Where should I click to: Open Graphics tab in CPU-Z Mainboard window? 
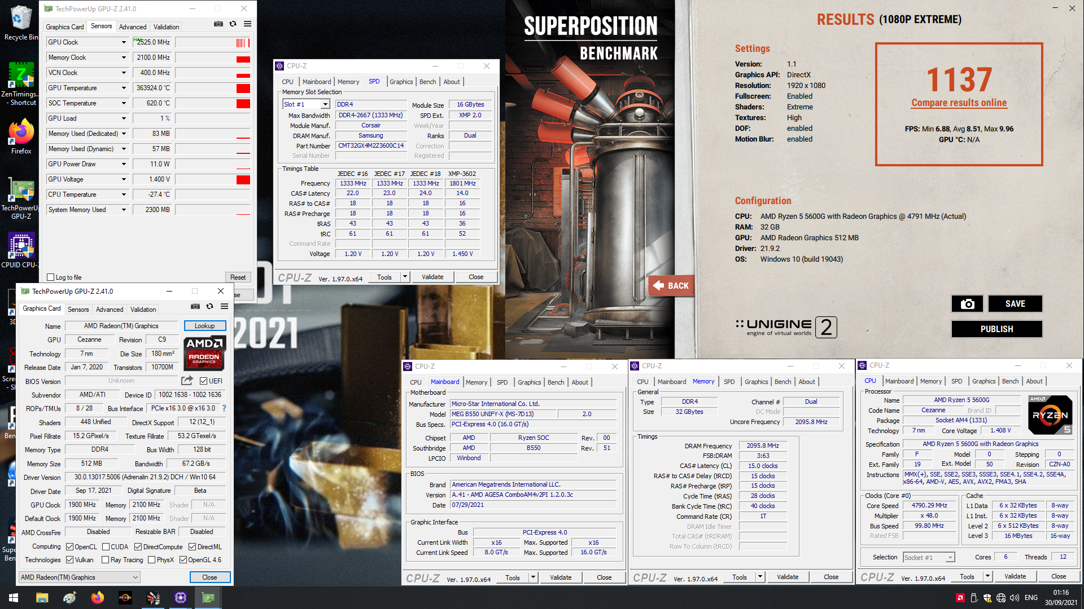point(529,382)
